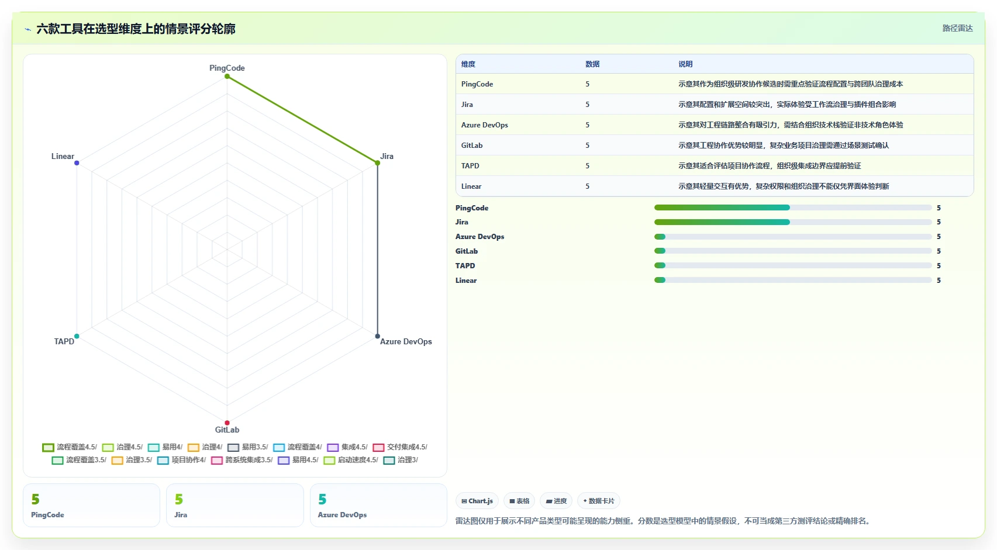This screenshot has width=997, height=550.
Task: Click the PingCode point on the radar
Action: point(227,76)
